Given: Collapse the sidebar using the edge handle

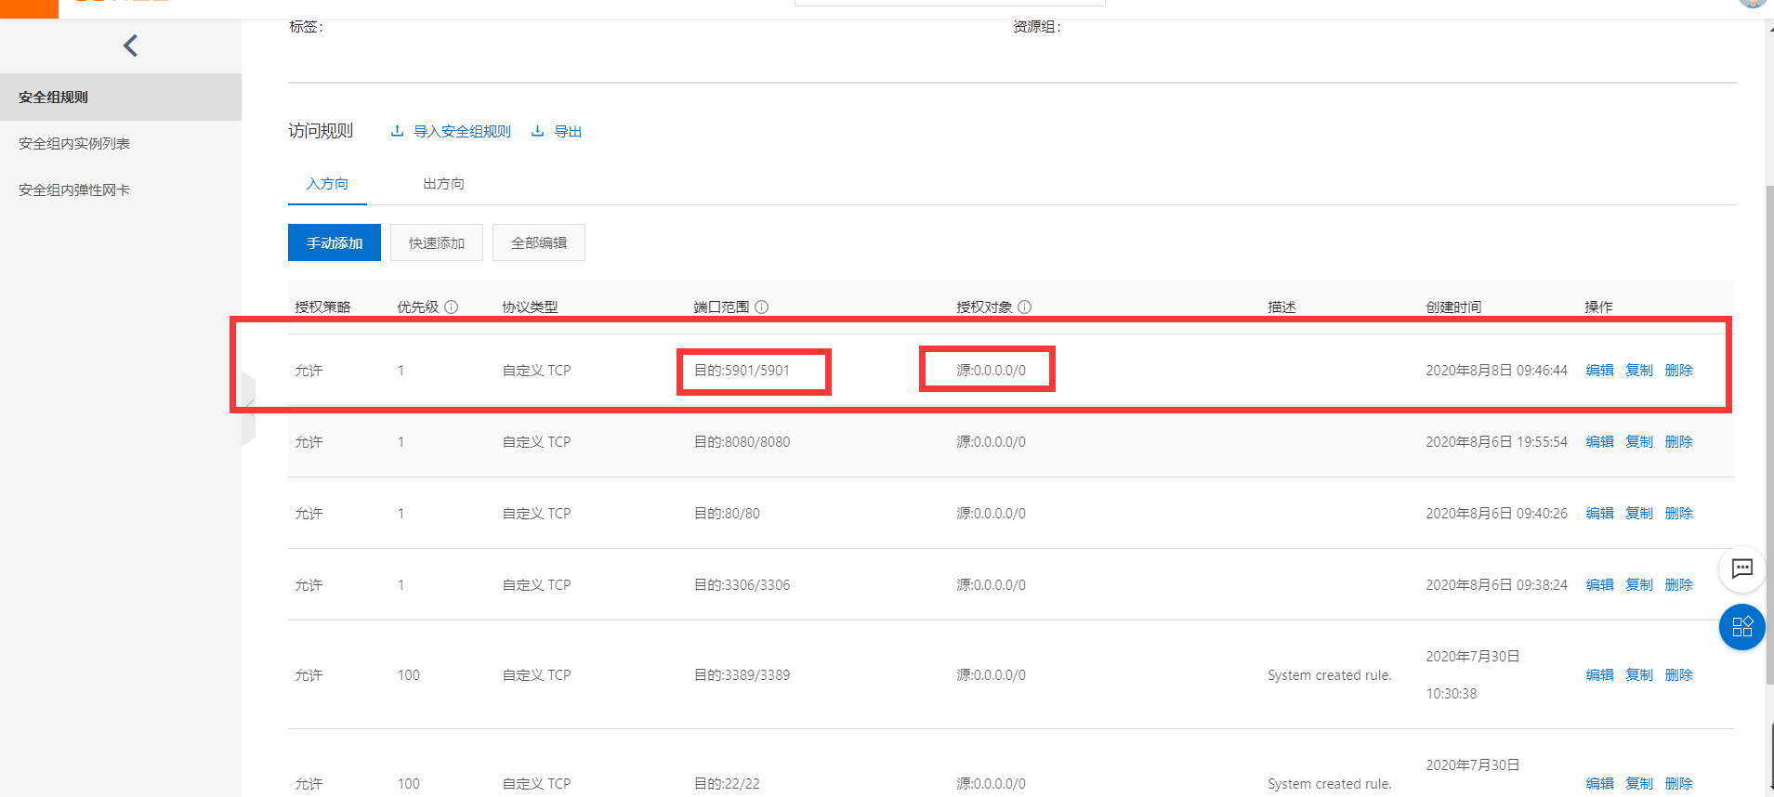Looking at the screenshot, I should [x=248, y=409].
